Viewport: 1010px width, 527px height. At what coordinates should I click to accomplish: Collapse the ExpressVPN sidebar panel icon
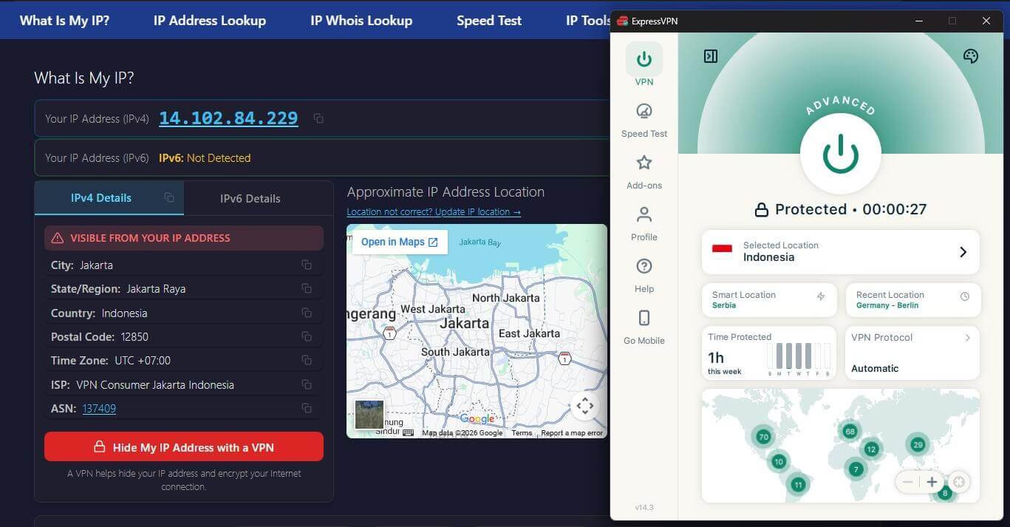(x=711, y=56)
